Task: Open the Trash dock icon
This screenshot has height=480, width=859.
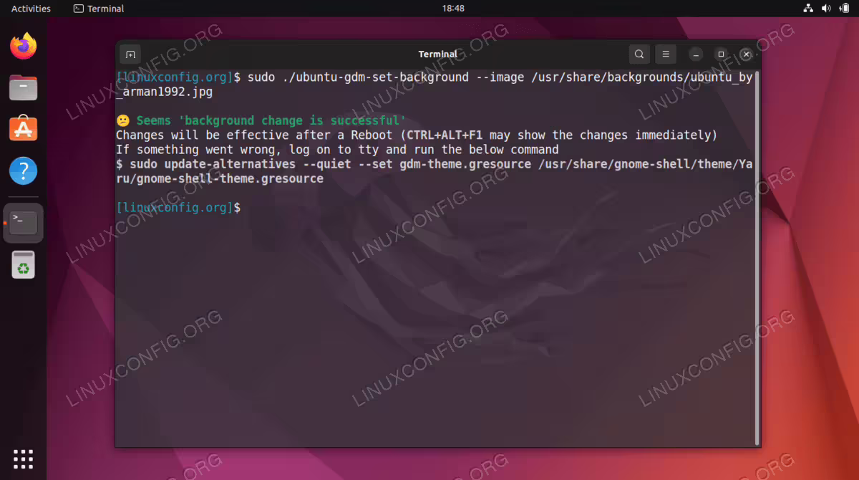Action: (x=24, y=264)
